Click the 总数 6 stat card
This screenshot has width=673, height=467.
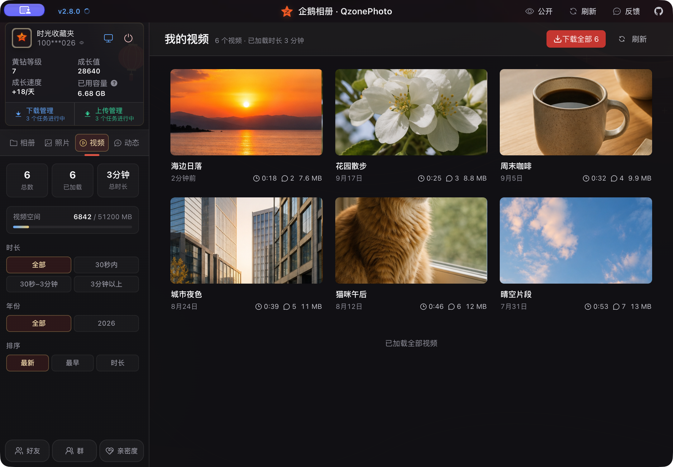pyautogui.click(x=27, y=180)
